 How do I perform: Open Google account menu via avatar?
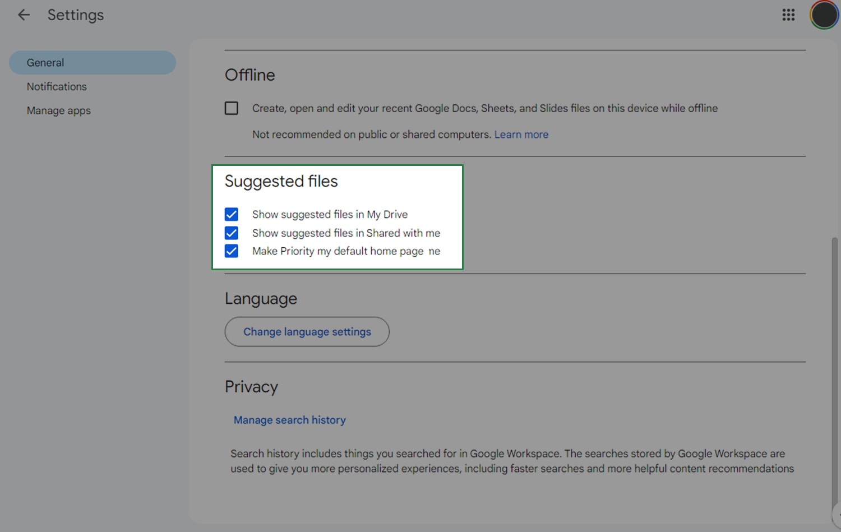coord(823,15)
